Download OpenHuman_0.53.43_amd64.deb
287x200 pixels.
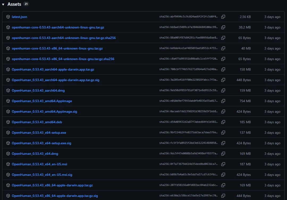[37, 122]
